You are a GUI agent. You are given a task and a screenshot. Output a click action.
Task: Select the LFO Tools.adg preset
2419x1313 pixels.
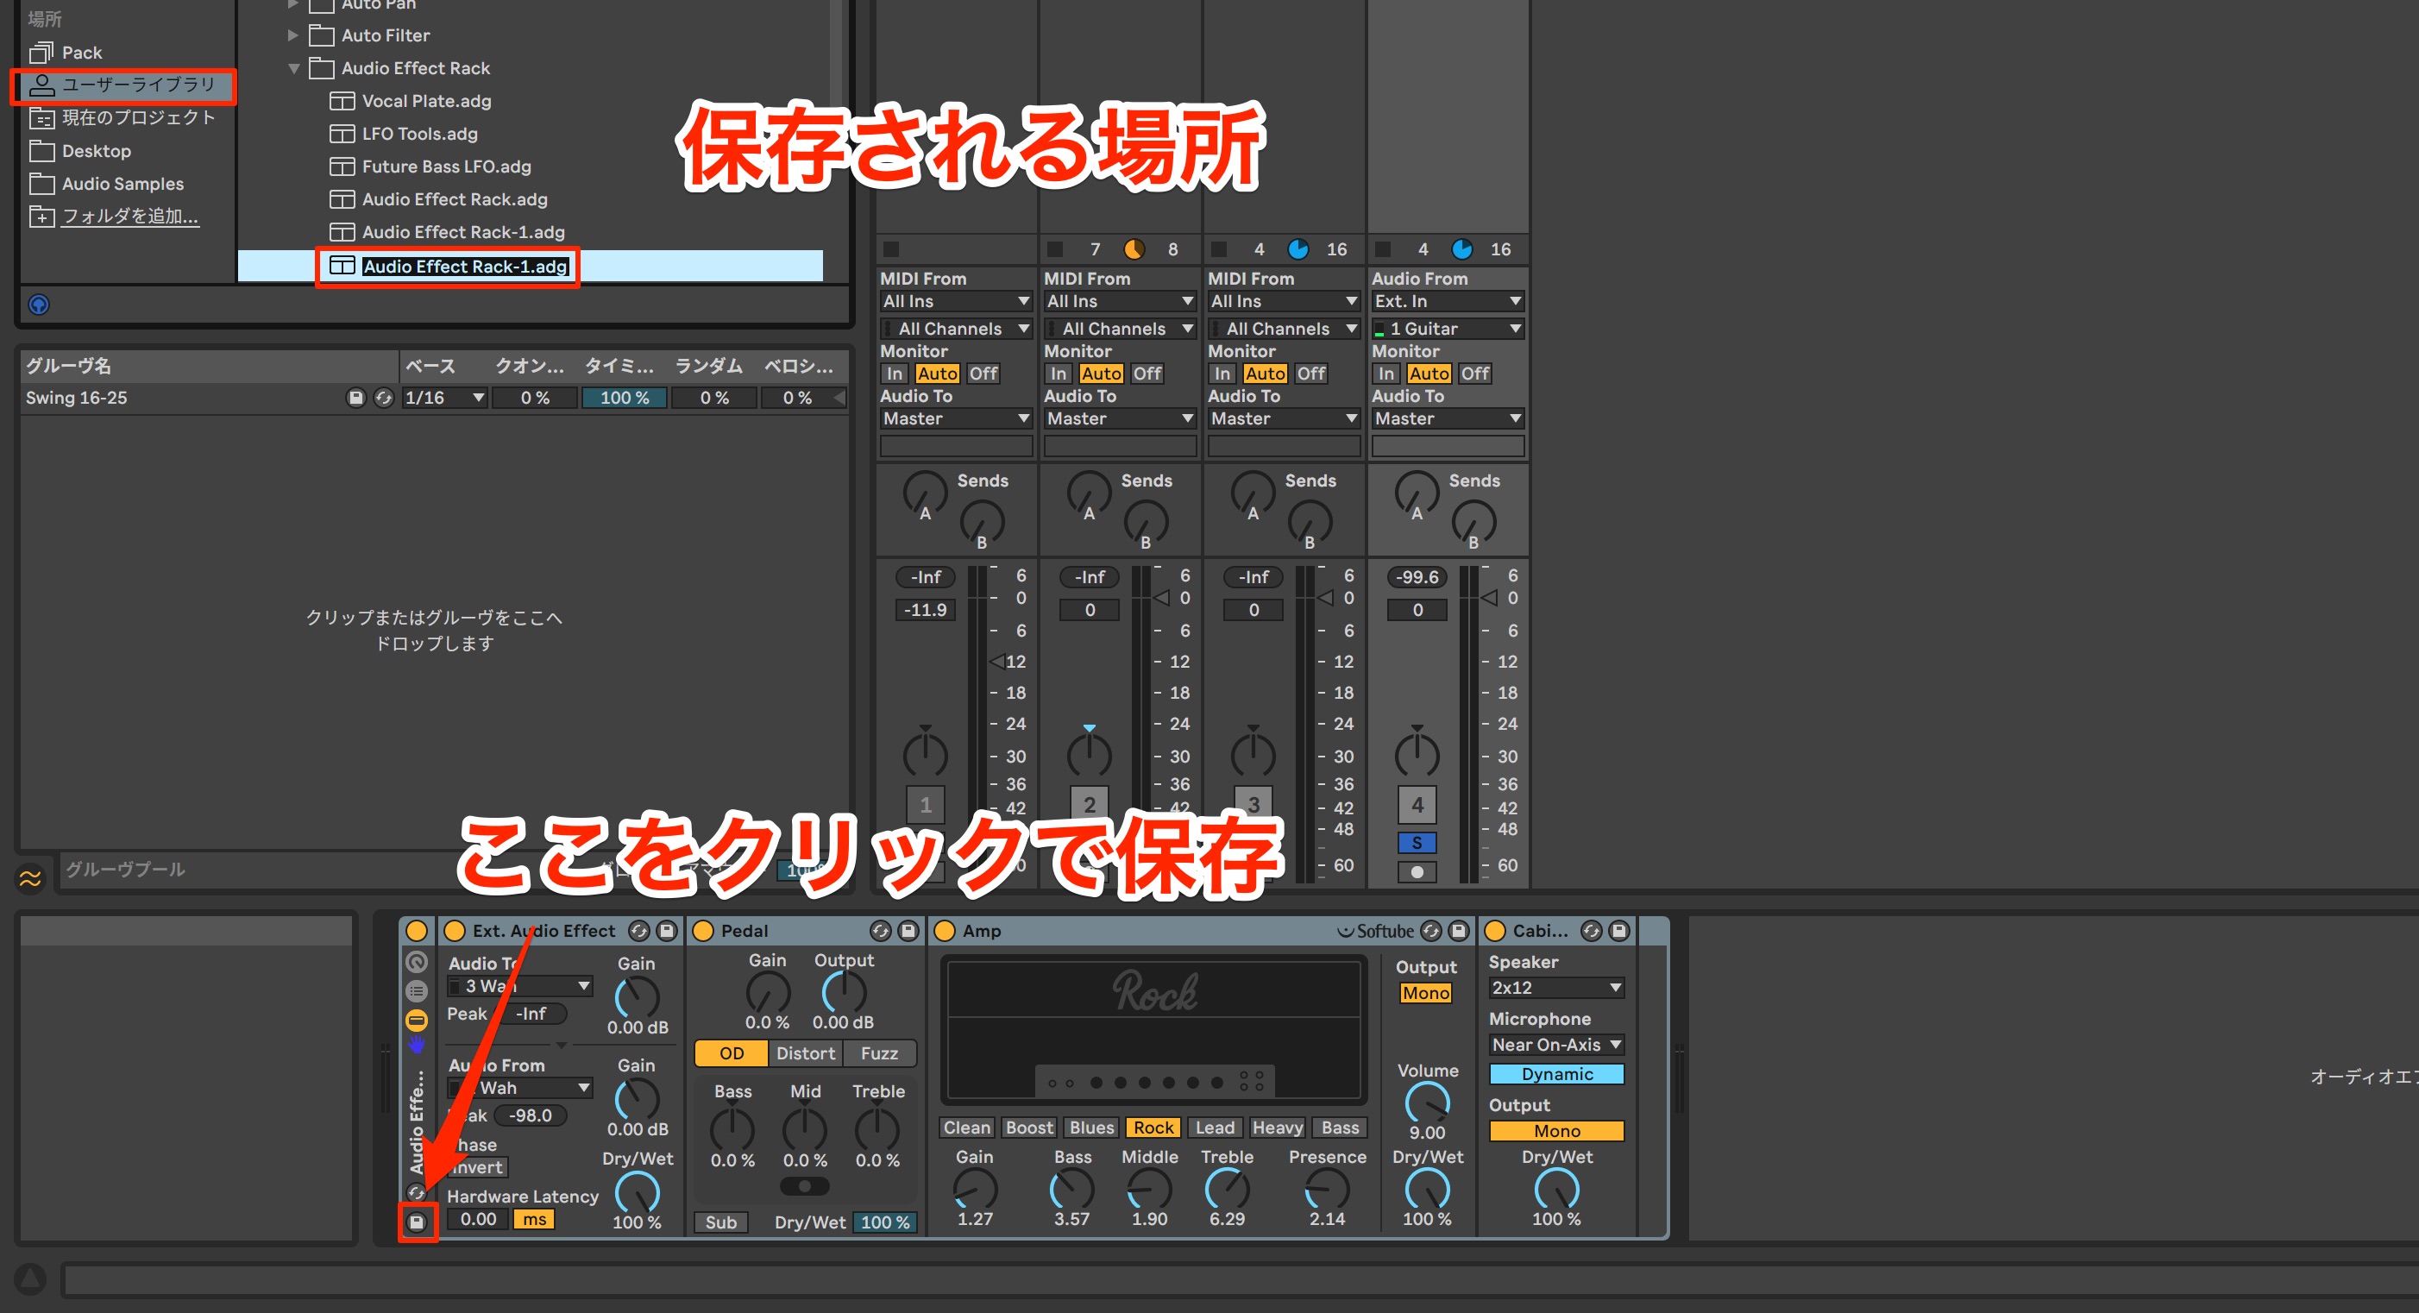pos(420,134)
